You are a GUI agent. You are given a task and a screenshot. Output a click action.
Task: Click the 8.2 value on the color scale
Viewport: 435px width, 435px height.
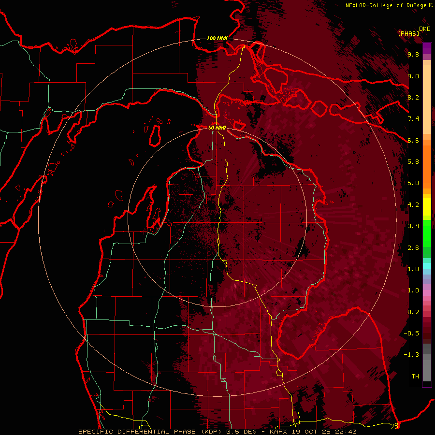pyautogui.click(x=413, y=97)
